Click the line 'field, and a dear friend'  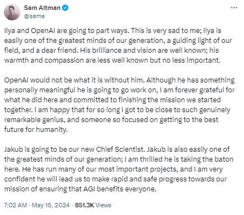click(41, 51)
